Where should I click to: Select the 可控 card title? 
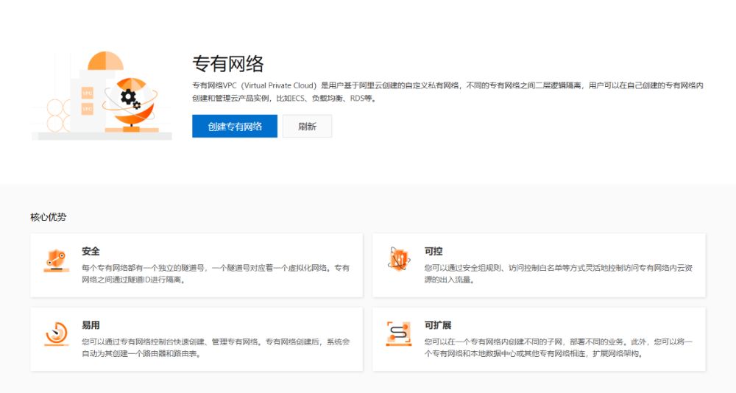[x=434, y=252]
